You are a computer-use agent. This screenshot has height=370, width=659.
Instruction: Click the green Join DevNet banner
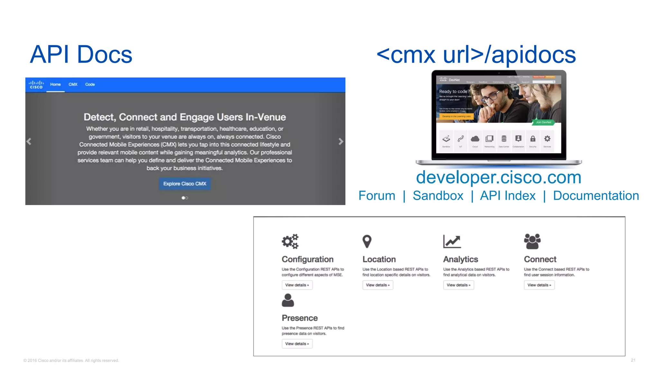click(543, 122)
